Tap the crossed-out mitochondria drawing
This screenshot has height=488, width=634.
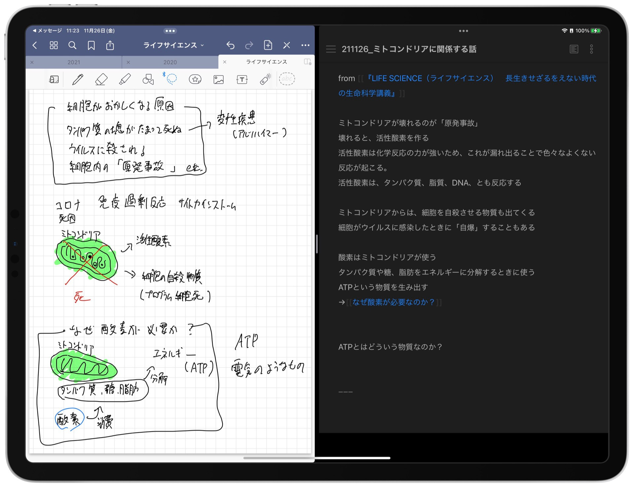(87, 261)
